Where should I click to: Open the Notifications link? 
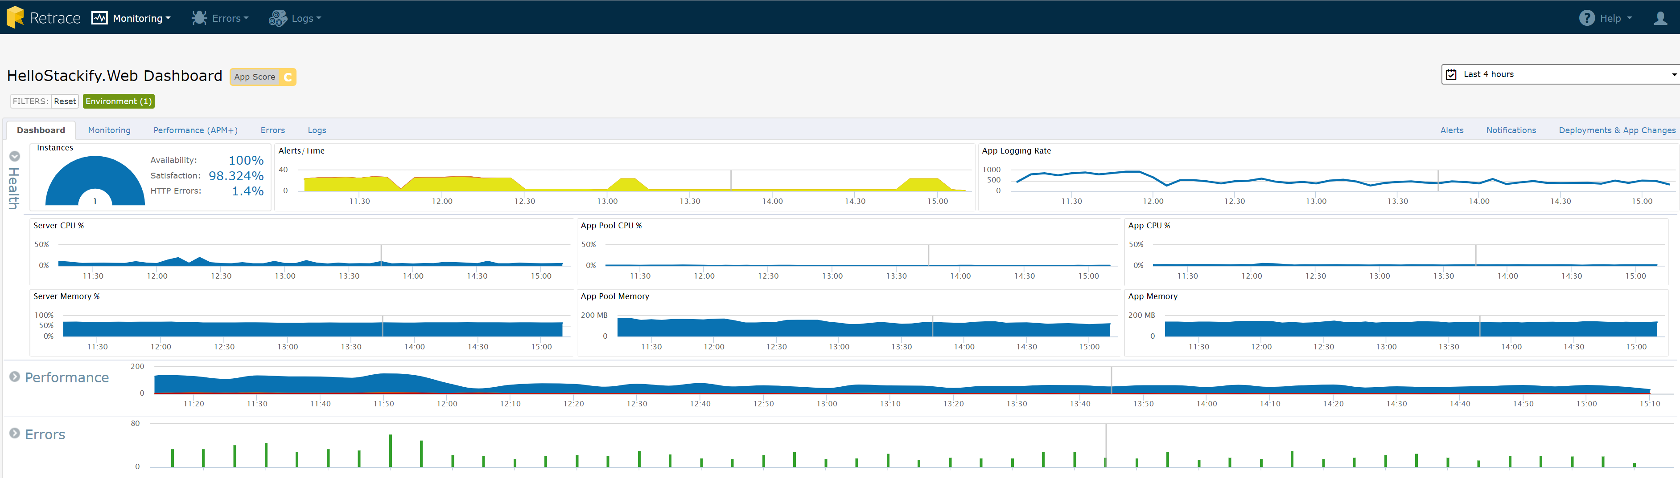[x=1511, y=130]
